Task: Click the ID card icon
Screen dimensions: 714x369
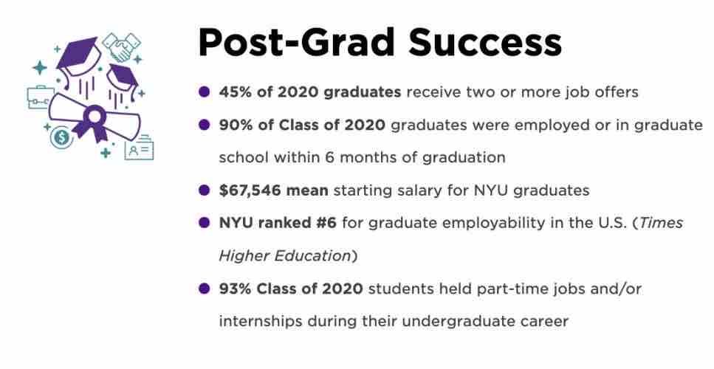Action: tap(138, 148)
